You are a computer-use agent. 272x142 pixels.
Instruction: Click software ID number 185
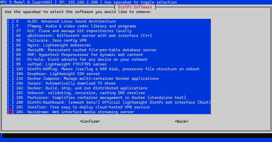click(19, 98)
